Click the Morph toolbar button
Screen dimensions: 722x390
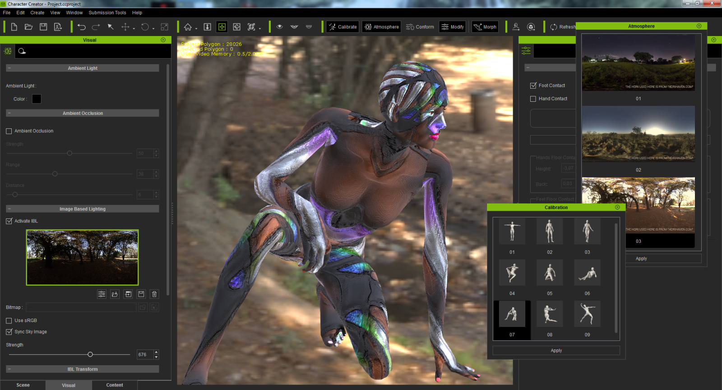pos(485,27)
